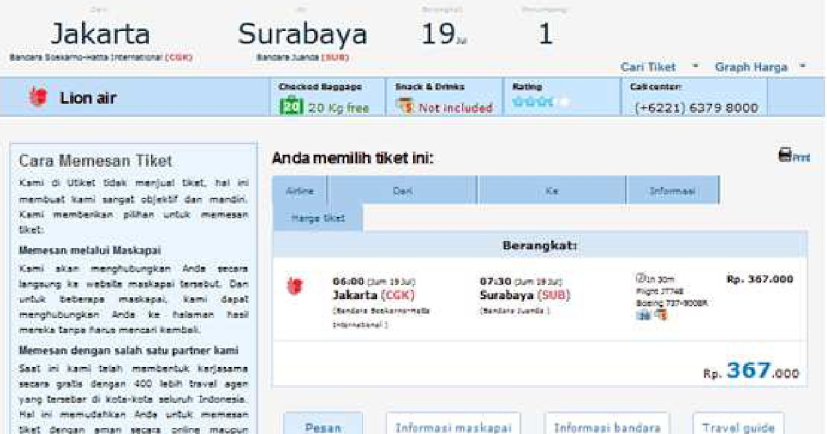Click the Rp. 367.000 price in flight row
Viewport: 827px width, 434px height.
click(759, 279)
